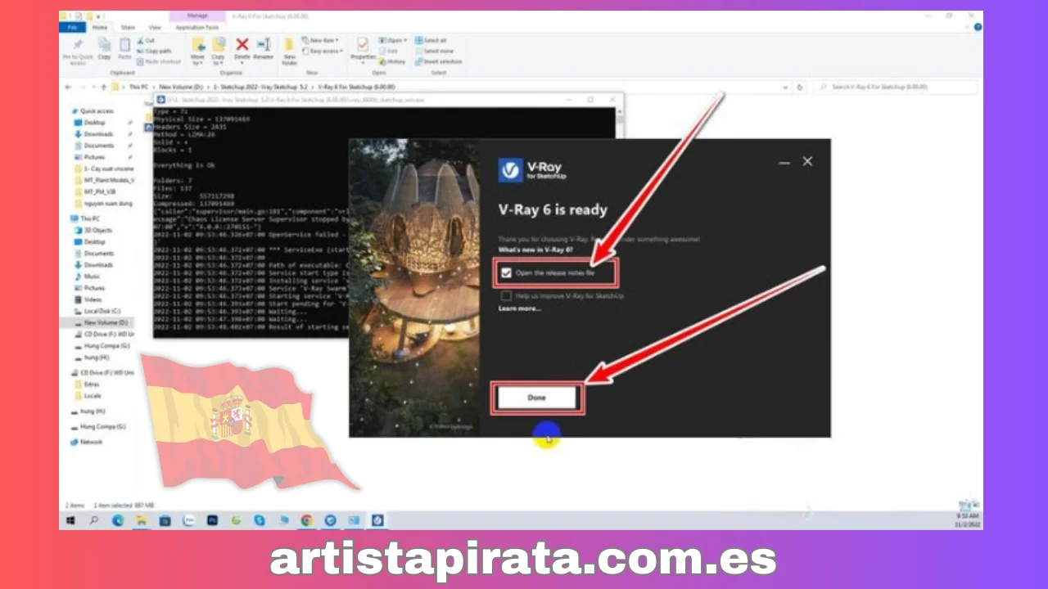
Task: Open the Copy to dropdown
Action: [x=219, y=62]
